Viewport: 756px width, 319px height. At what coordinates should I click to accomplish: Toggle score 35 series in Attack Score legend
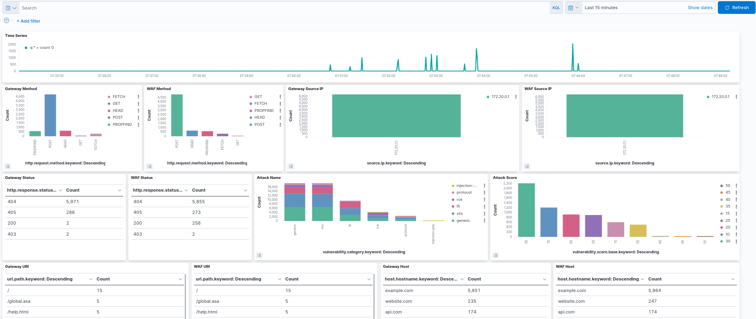point(728,206)
